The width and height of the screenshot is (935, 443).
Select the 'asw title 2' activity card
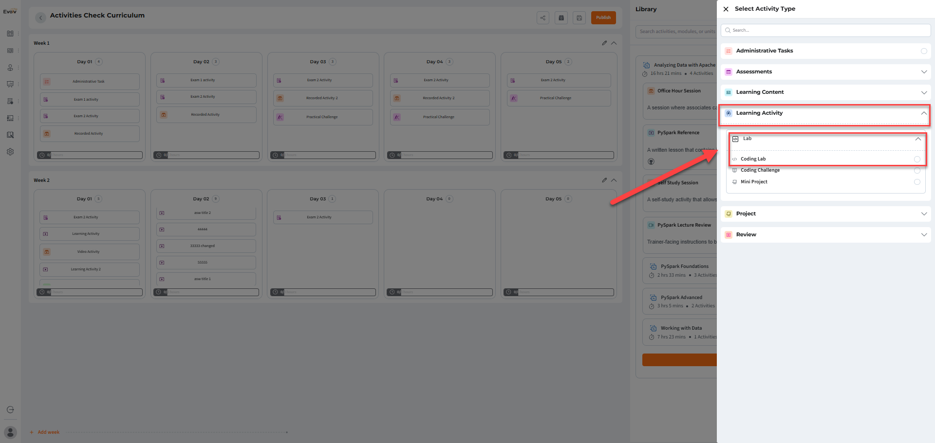[206, 213]
